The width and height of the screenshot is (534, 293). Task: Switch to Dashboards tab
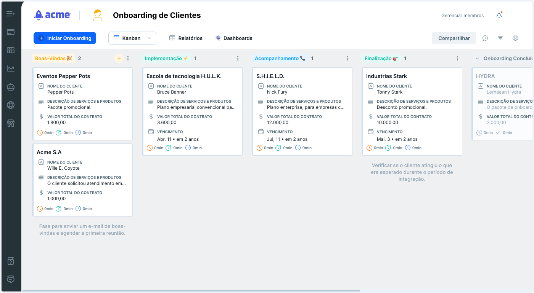pyautogui.click(x=233, y=38)
